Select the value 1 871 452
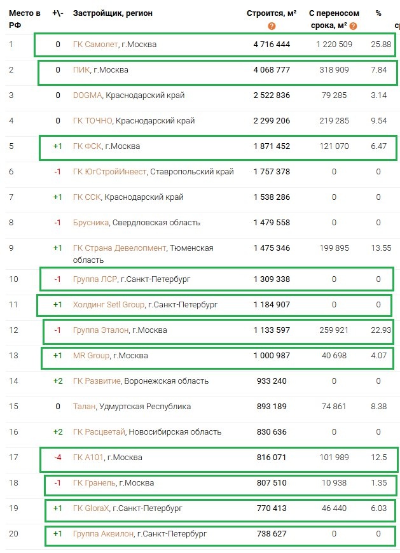The image size is (400, 553). 272,146
